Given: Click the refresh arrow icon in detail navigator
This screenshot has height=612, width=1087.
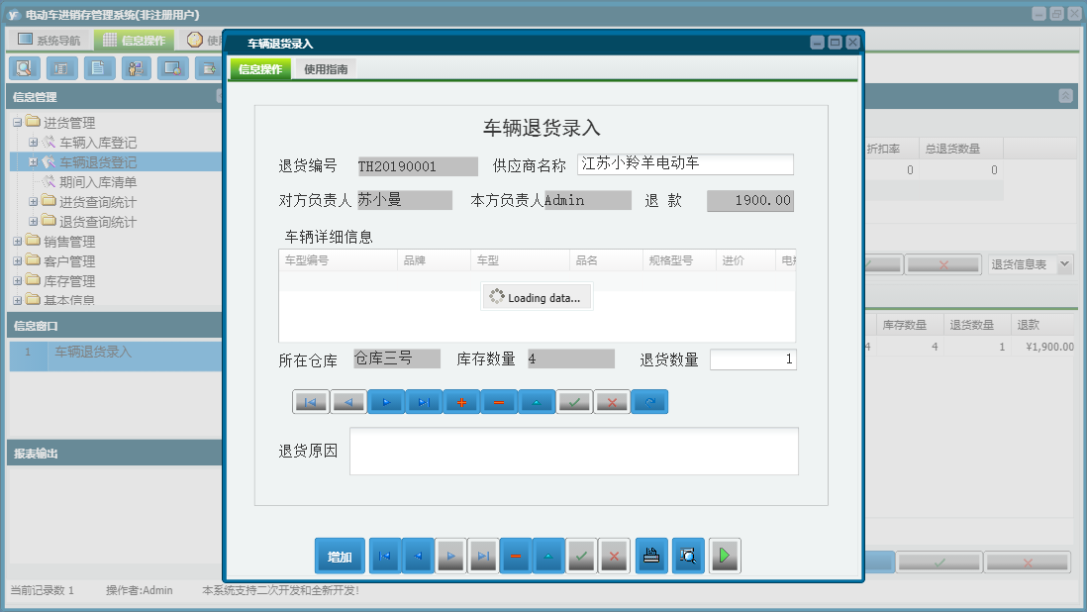Looking at the screenshot, I should [649, 402].
